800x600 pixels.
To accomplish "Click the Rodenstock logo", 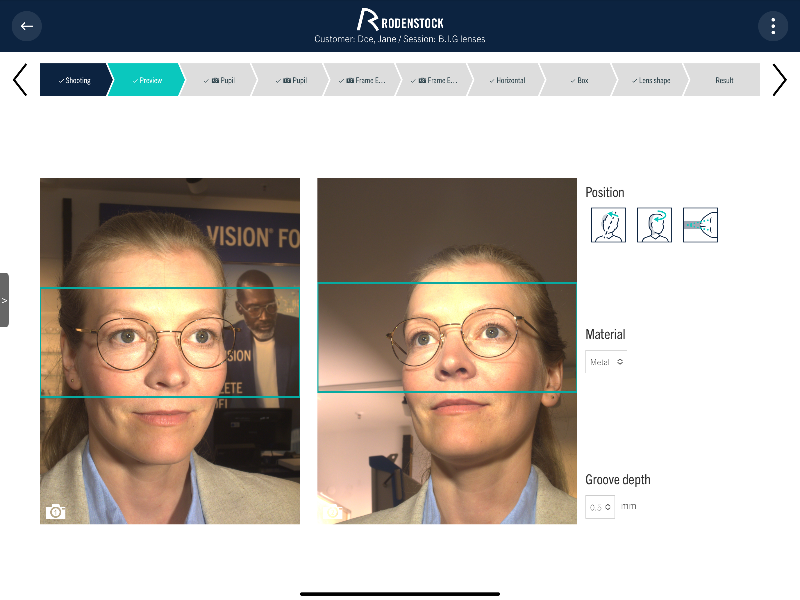I will (x=400, y=20).
